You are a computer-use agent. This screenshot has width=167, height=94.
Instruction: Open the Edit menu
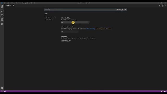[x=8, y=3]
